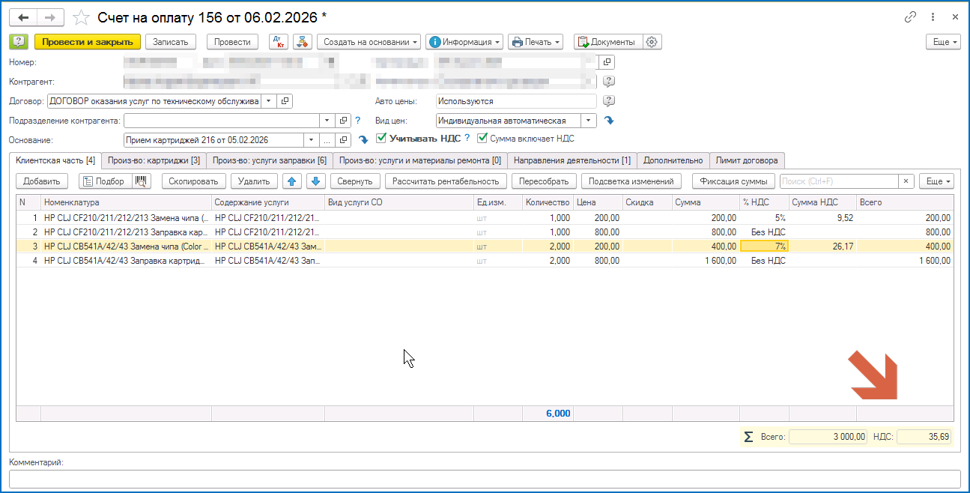
Task: Open the settings gear next to Документы
Action: click(652, 42)
